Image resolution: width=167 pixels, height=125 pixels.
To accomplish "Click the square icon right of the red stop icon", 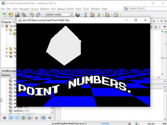I will (x=156, y=27).
